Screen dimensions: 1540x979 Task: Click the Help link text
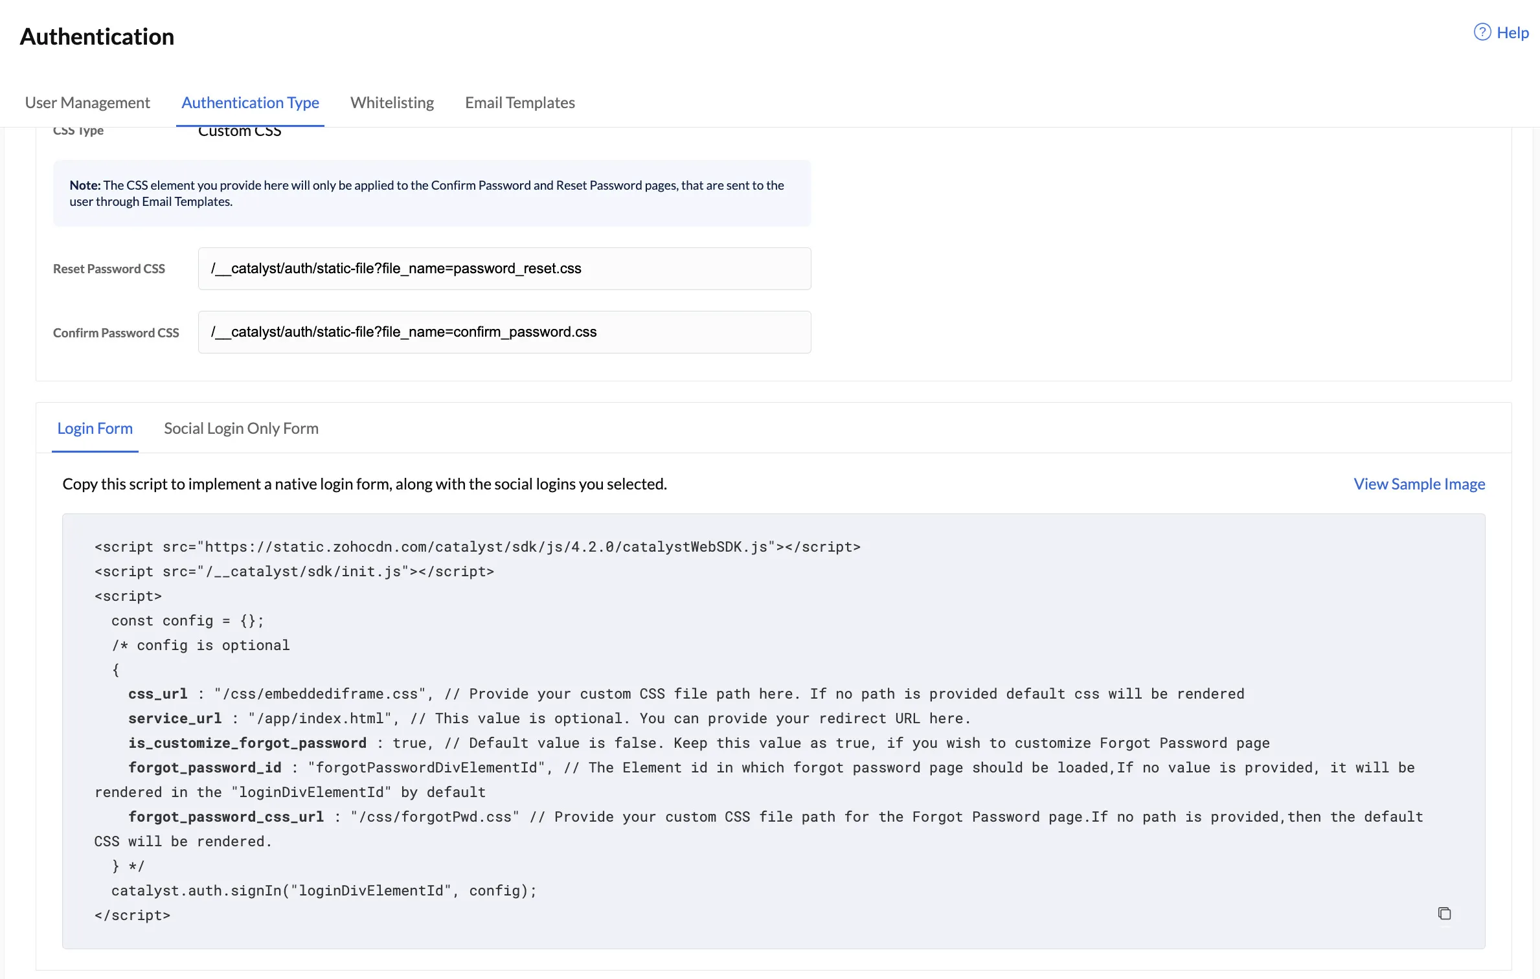coord(1513,32)
